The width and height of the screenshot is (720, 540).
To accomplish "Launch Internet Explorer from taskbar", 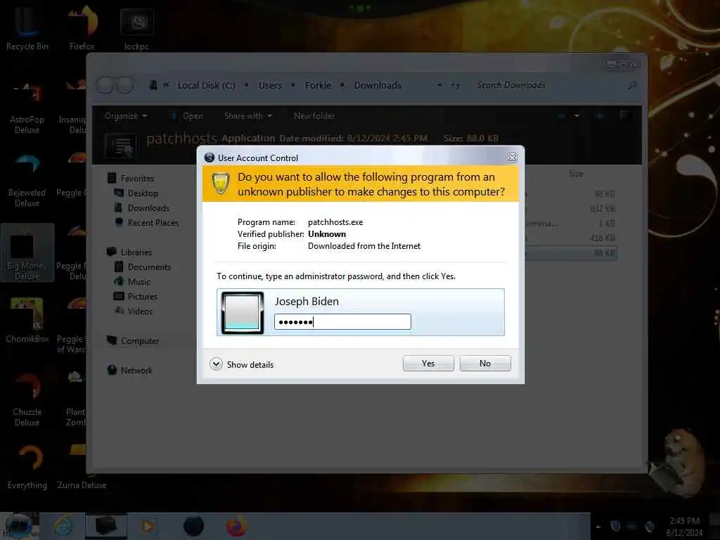I will tap(63, 526).
